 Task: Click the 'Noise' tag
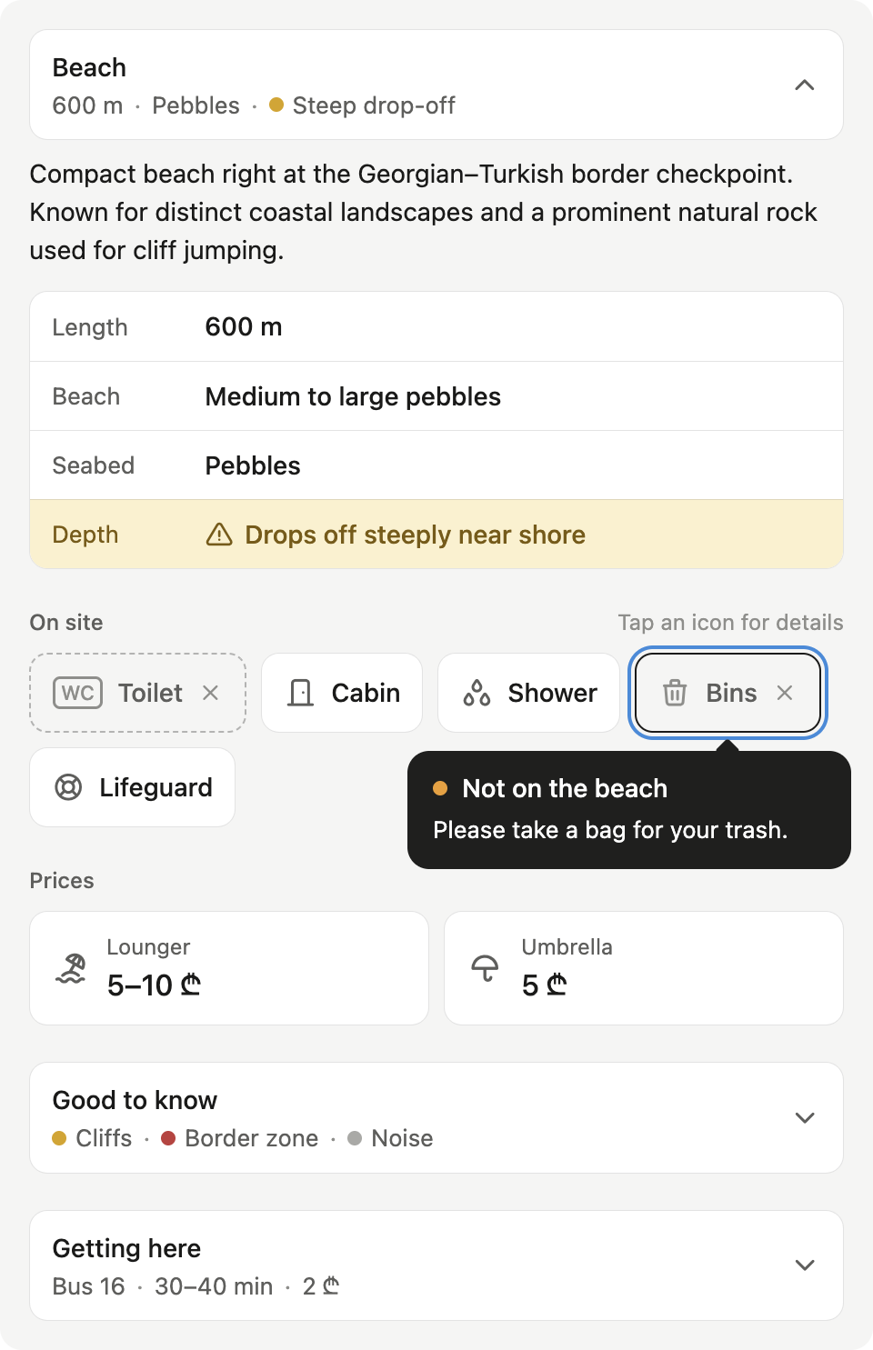click(402, 1138)
